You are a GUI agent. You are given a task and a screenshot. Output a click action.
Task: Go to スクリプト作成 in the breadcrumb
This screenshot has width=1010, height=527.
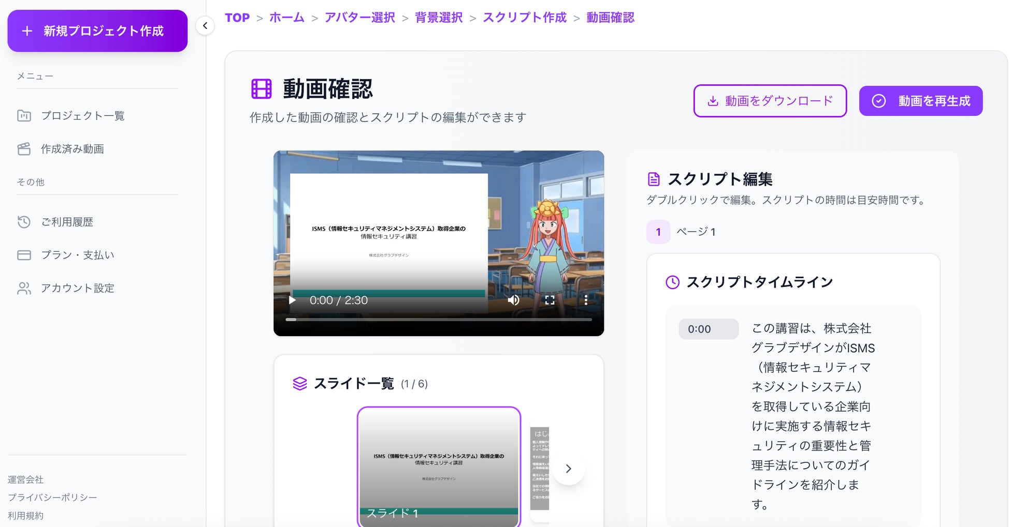(x=524, y=18)
